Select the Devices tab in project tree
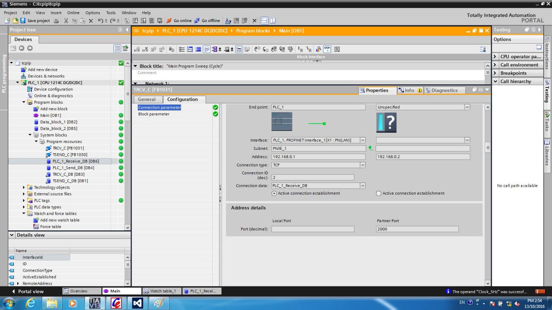552x310 pixels. [23, 39]
